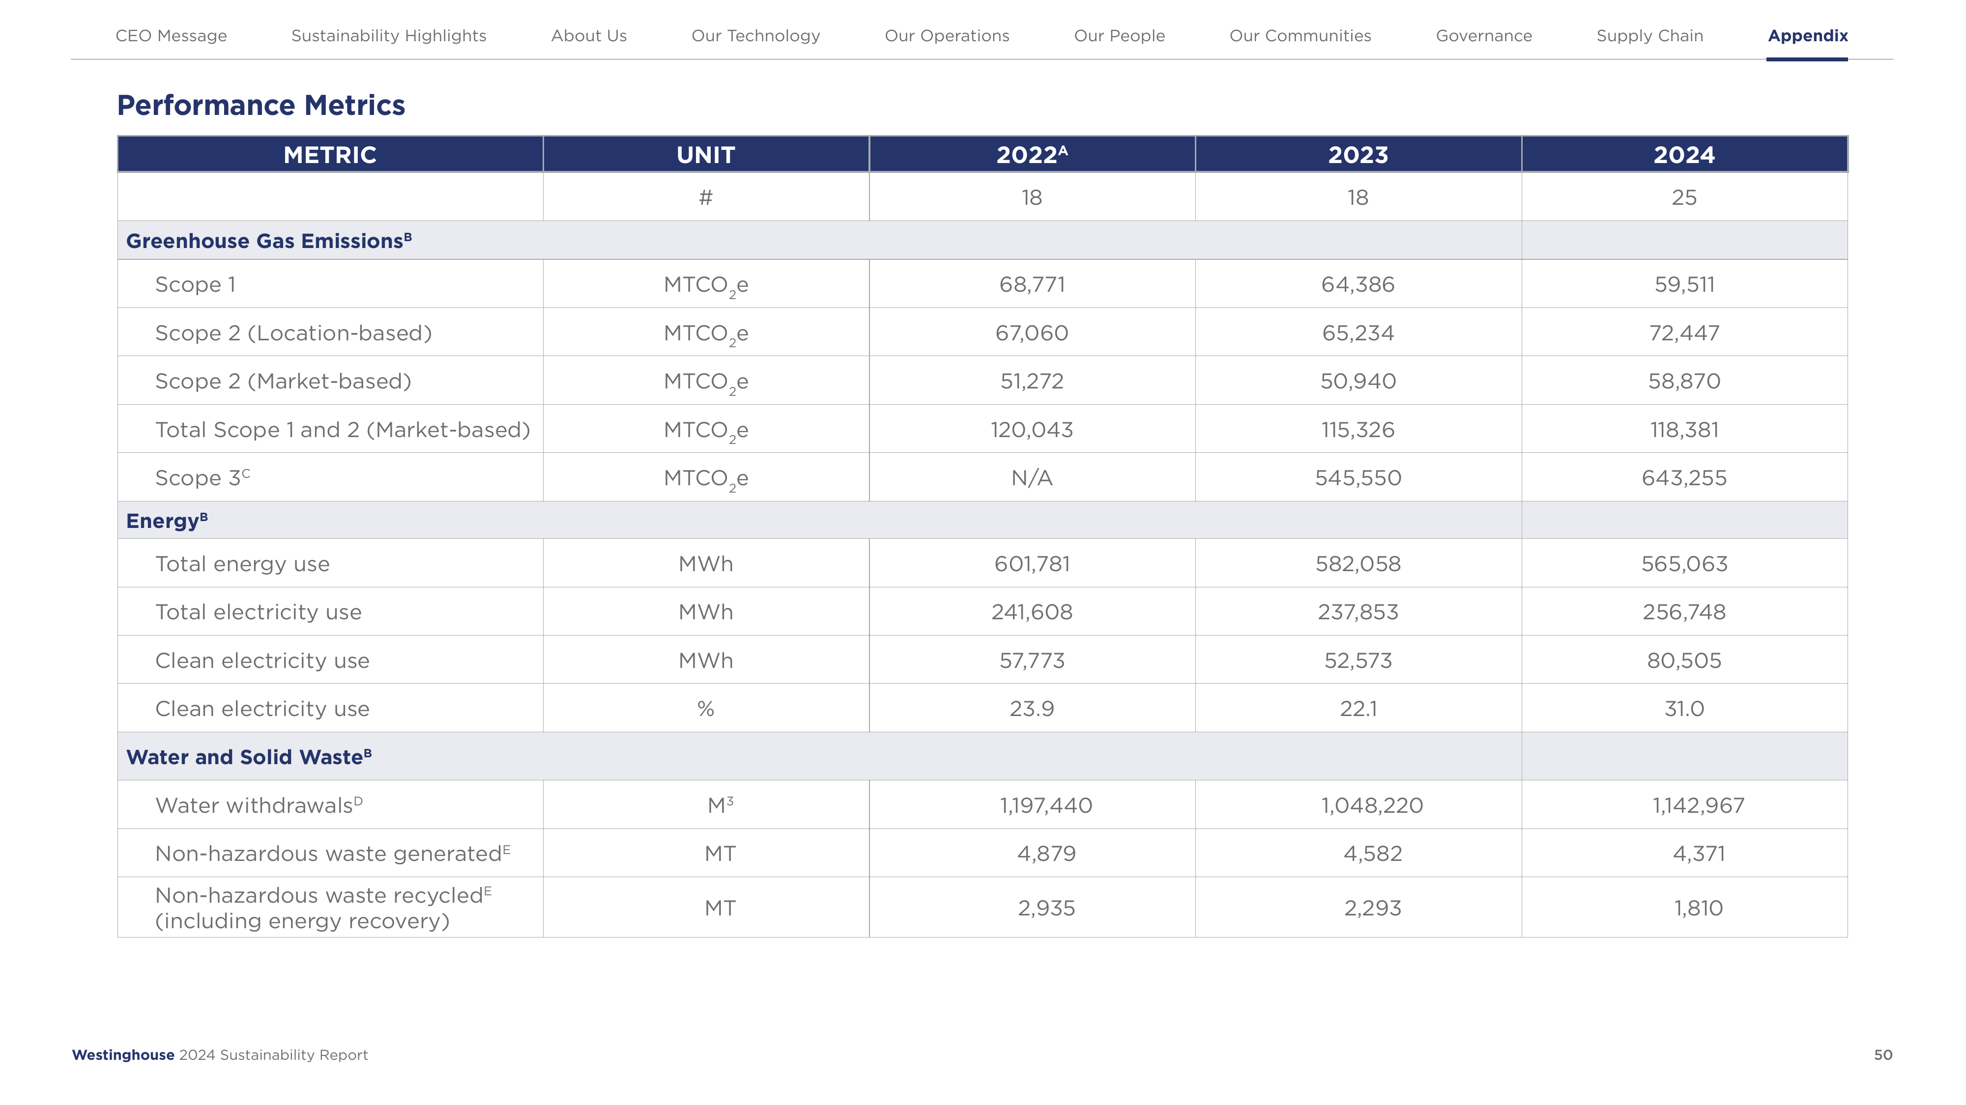Select Total energy use label

(242, 564)
